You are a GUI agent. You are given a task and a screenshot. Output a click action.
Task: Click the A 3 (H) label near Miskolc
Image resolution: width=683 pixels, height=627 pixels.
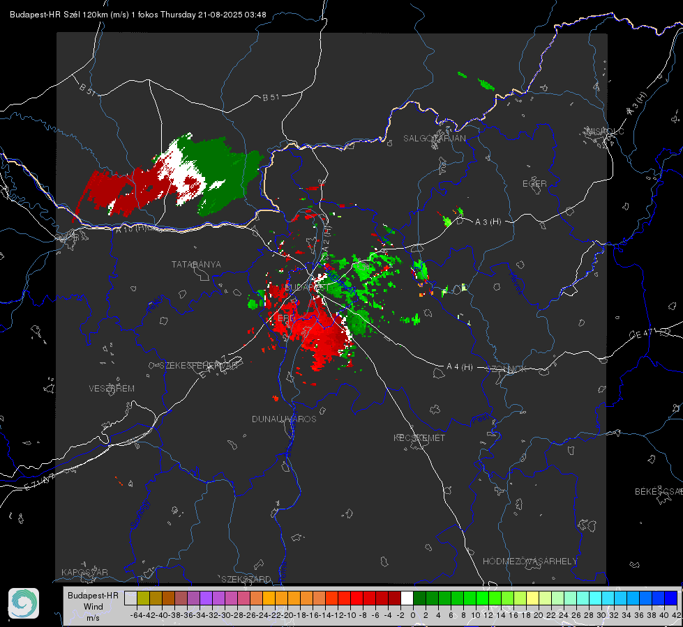pyautogui.click(x=637, y=104)
